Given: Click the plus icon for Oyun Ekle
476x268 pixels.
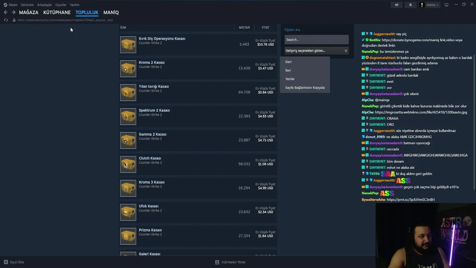Looking at the screenshot, I should coord(6,262).
